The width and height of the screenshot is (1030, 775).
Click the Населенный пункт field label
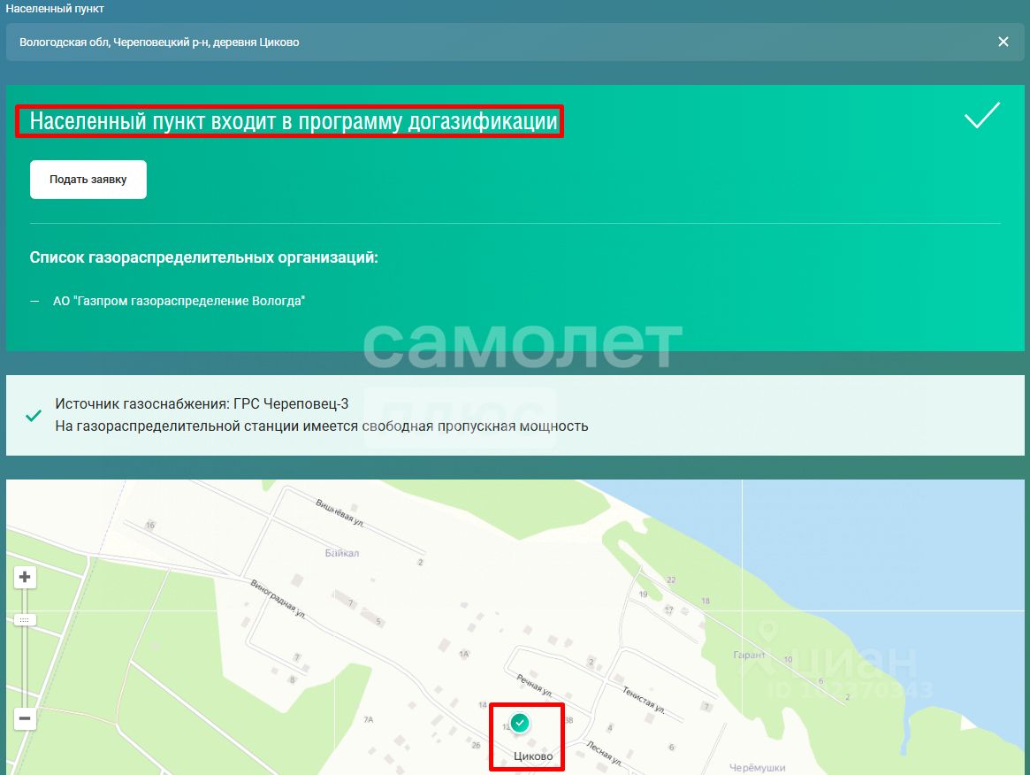55,9
